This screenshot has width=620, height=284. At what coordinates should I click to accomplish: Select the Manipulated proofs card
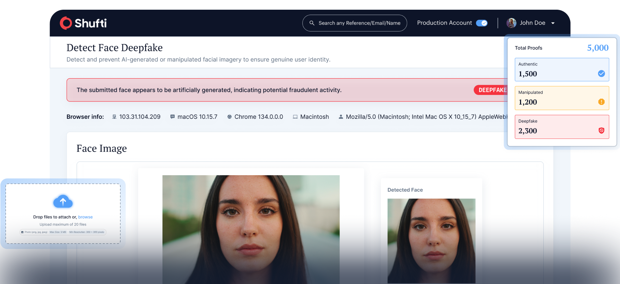tap(561, 98)
